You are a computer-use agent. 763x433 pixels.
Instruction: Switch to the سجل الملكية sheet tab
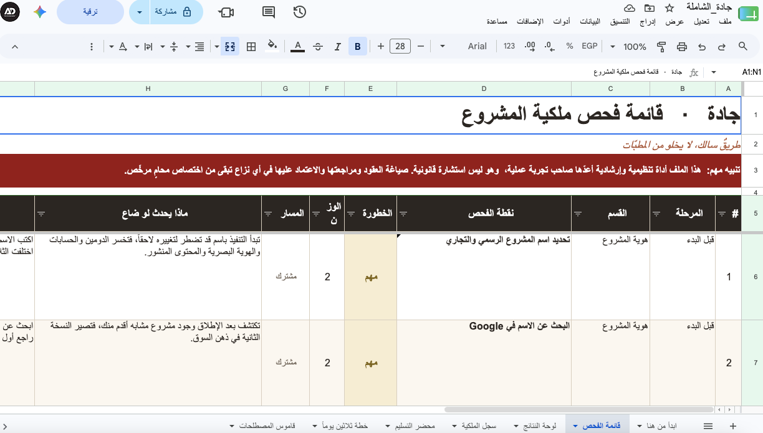pyautogui.click(x=479, y=426)
